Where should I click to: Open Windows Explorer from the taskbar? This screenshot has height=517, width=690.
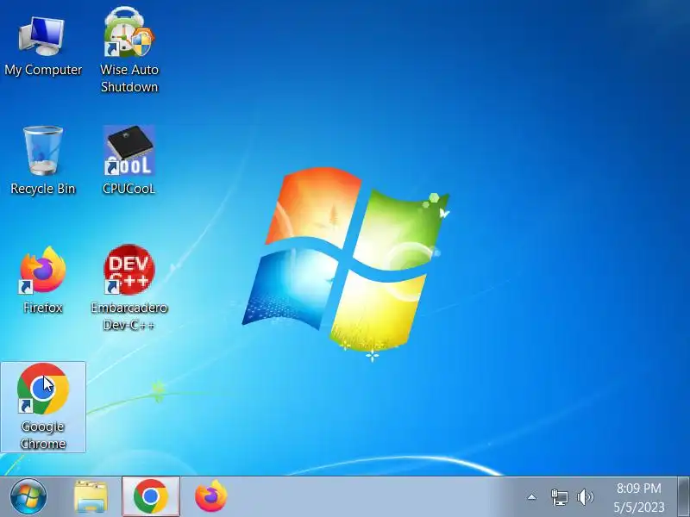coord(91,497)
